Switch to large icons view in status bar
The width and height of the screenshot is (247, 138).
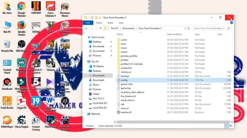point(231,126)
